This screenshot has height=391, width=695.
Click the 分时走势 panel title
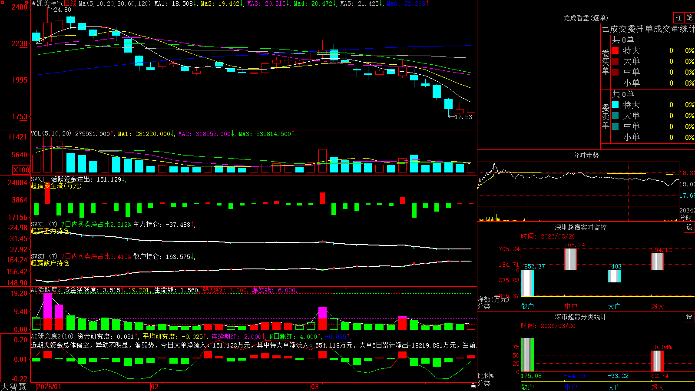click(x=586, y=155)
